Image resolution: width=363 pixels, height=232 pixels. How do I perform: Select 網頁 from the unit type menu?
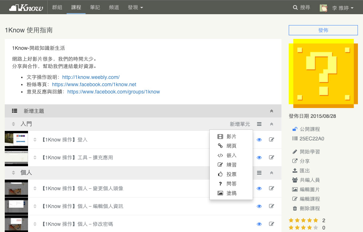[231, 146]
